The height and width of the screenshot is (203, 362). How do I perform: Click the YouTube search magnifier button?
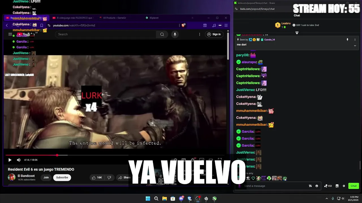(162, 34)
